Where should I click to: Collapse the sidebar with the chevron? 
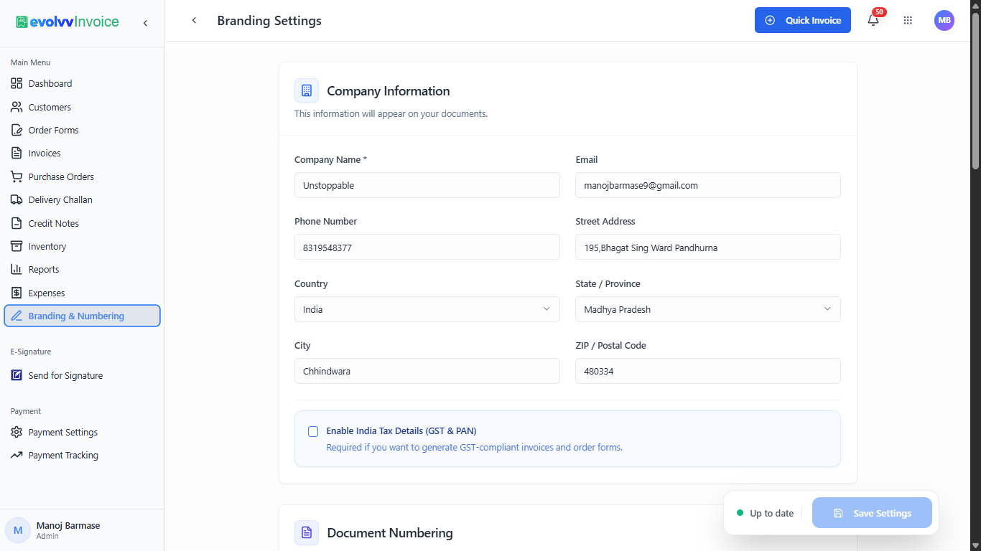point(145,23)
